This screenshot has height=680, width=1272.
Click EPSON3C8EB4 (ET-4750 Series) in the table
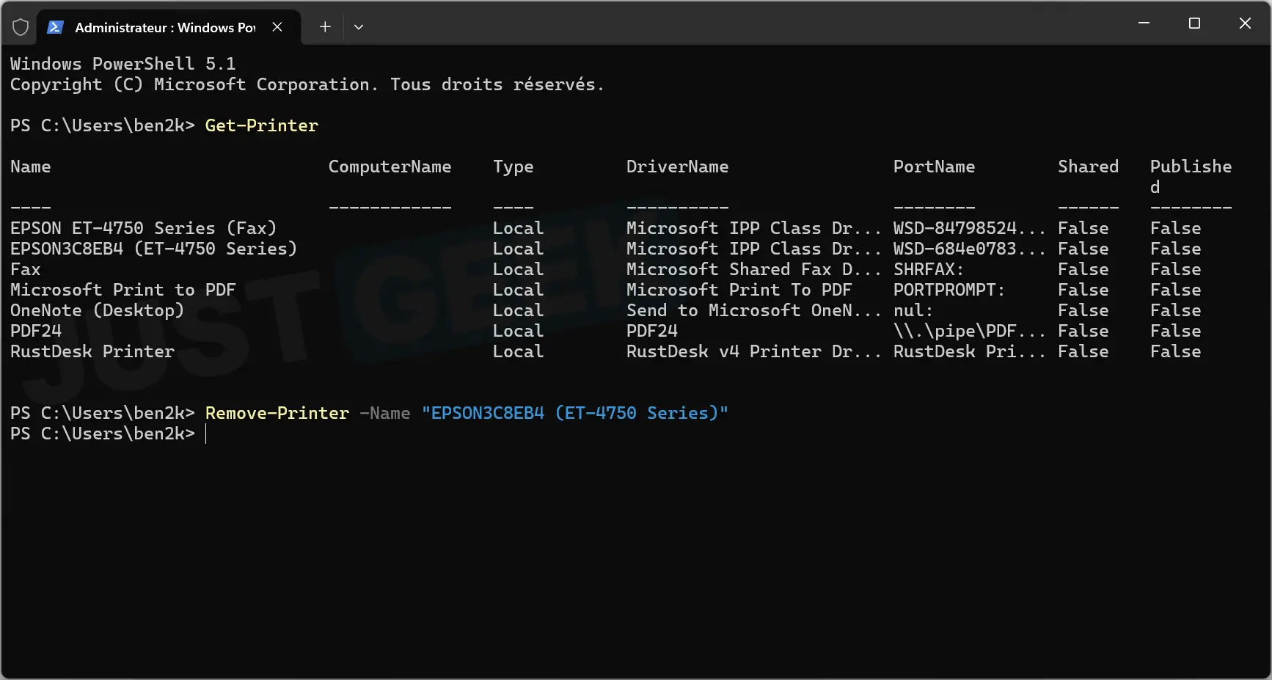pos(154,249)
